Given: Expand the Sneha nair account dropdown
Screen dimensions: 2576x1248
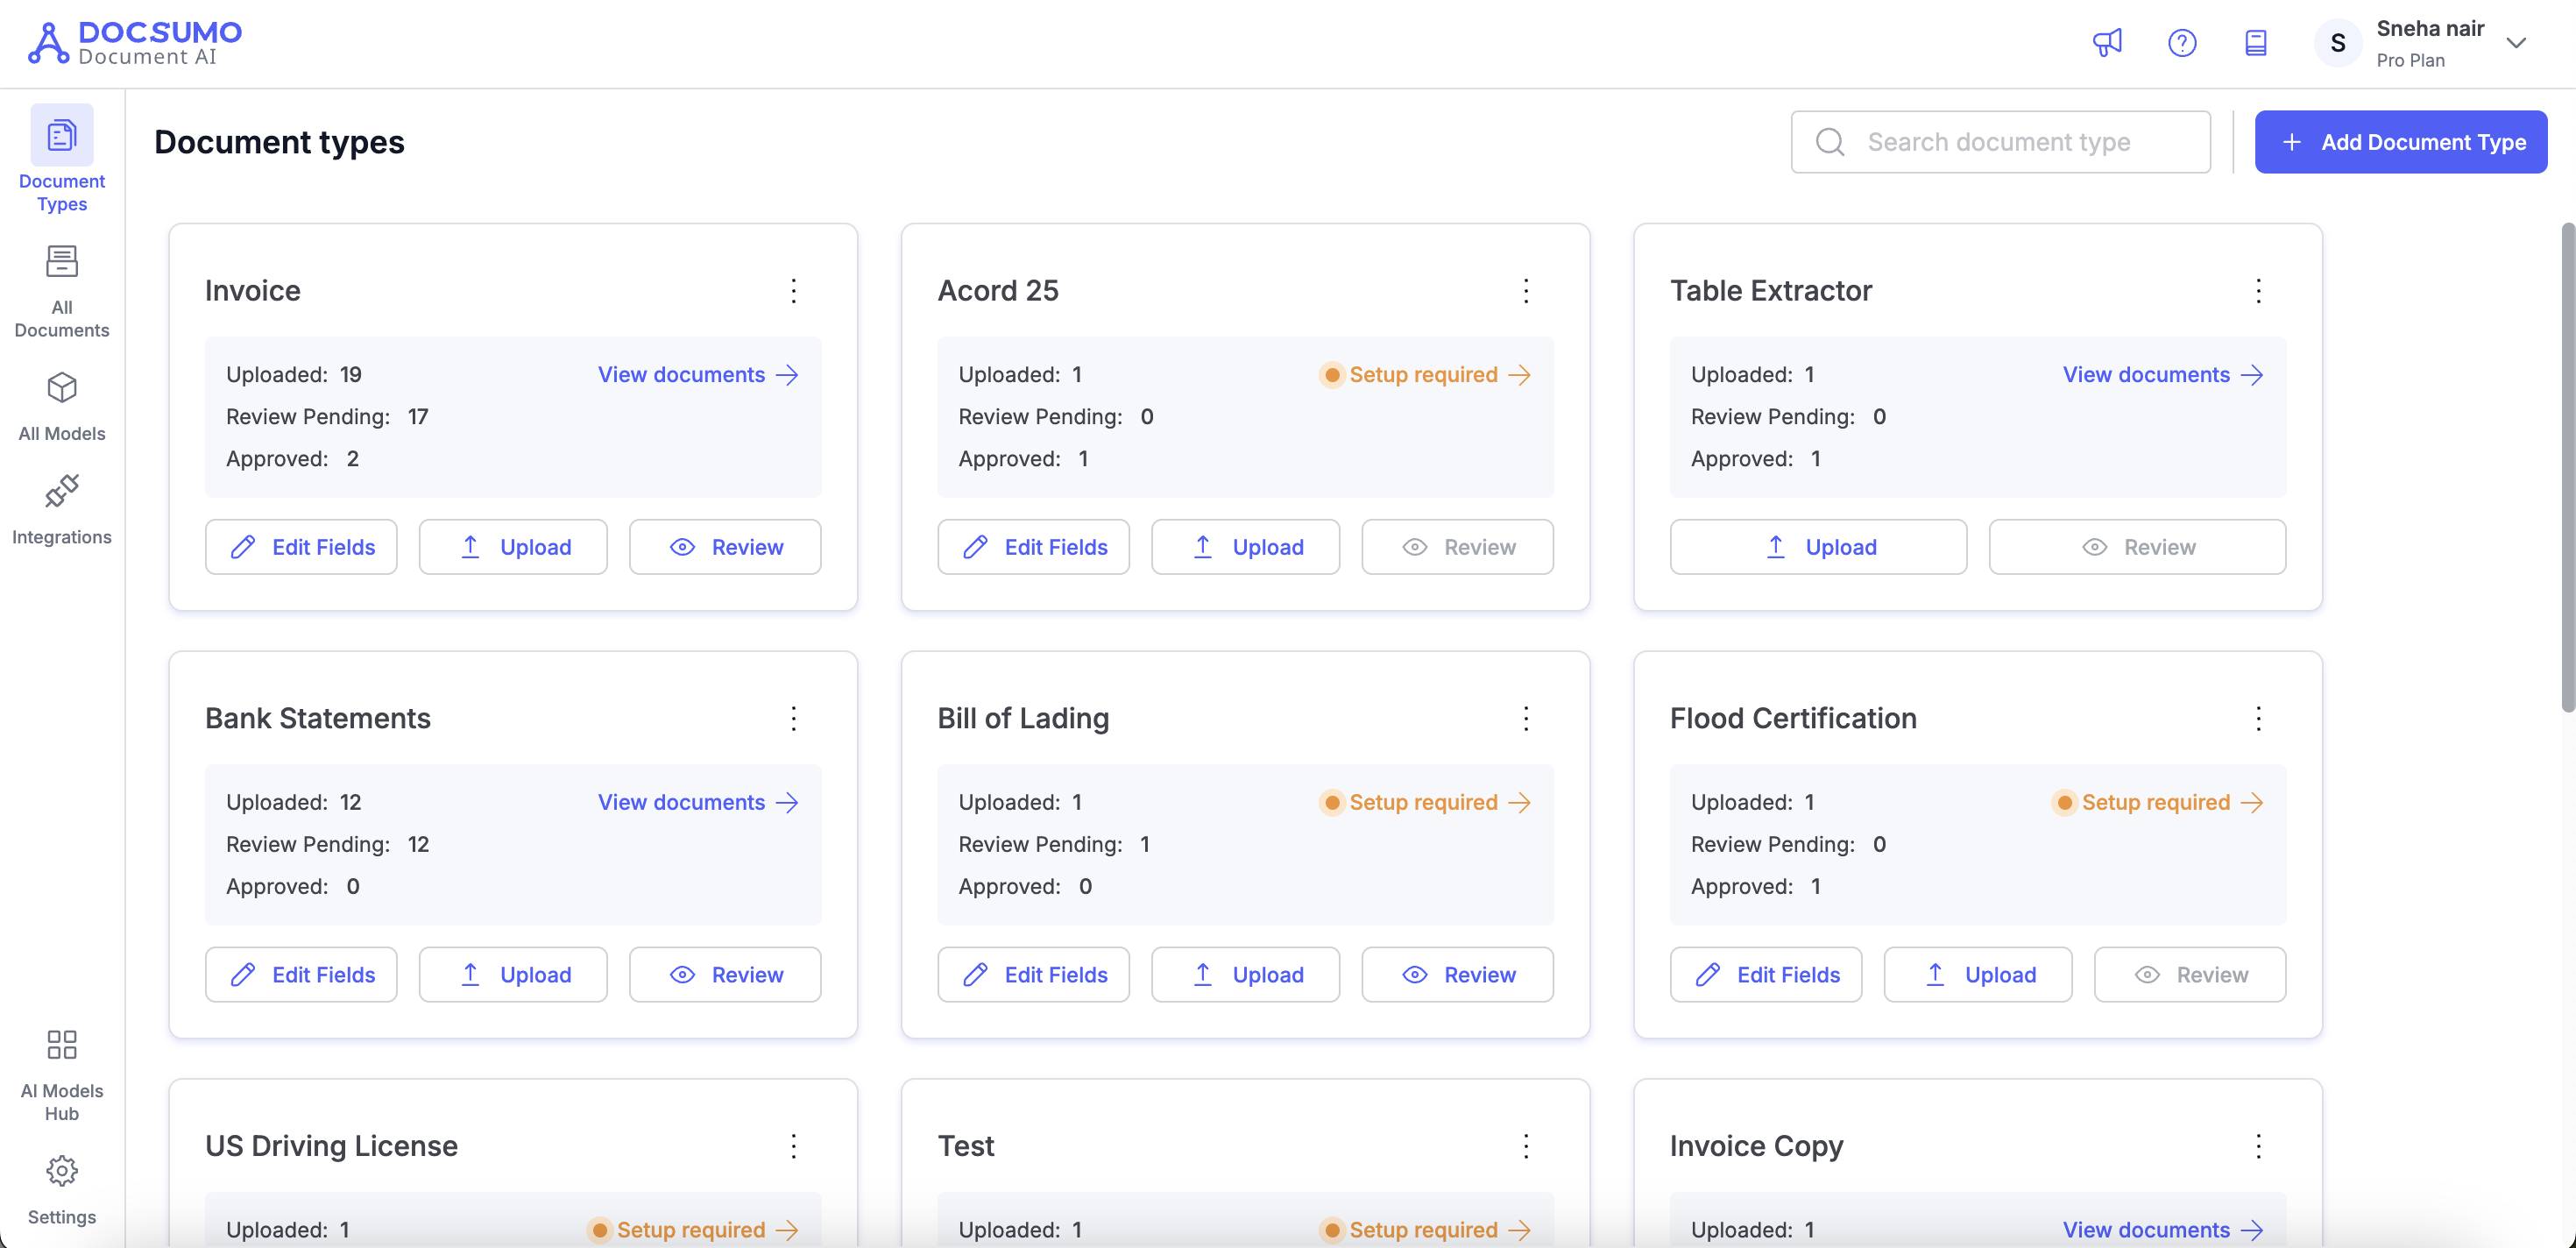Looking at the screenshot, I should [2516, 43].
